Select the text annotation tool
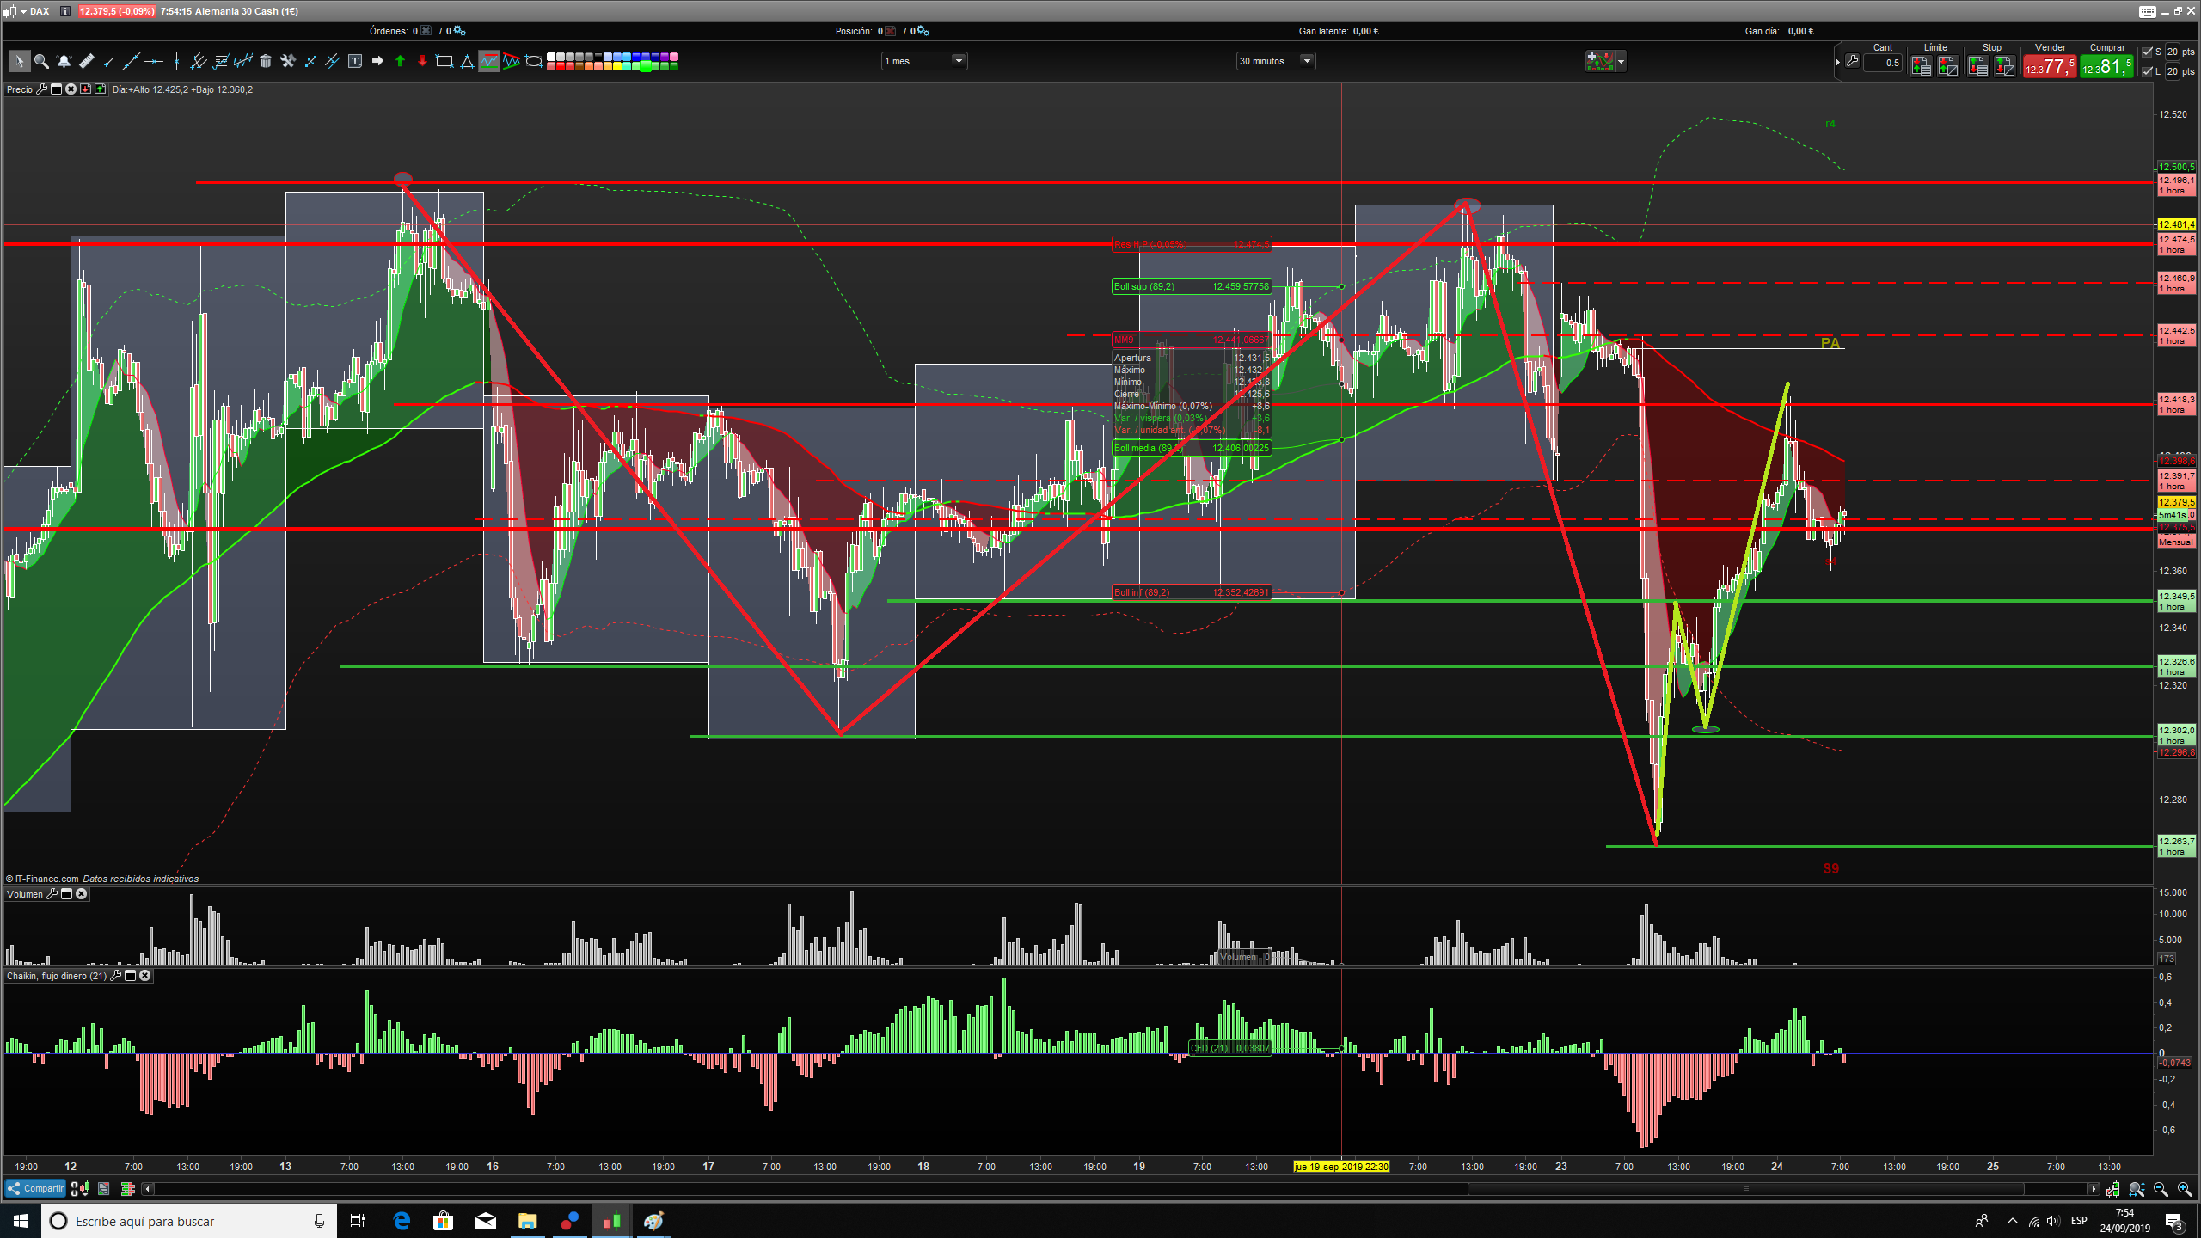The image size is (2201, 1238). pos(355,61)
